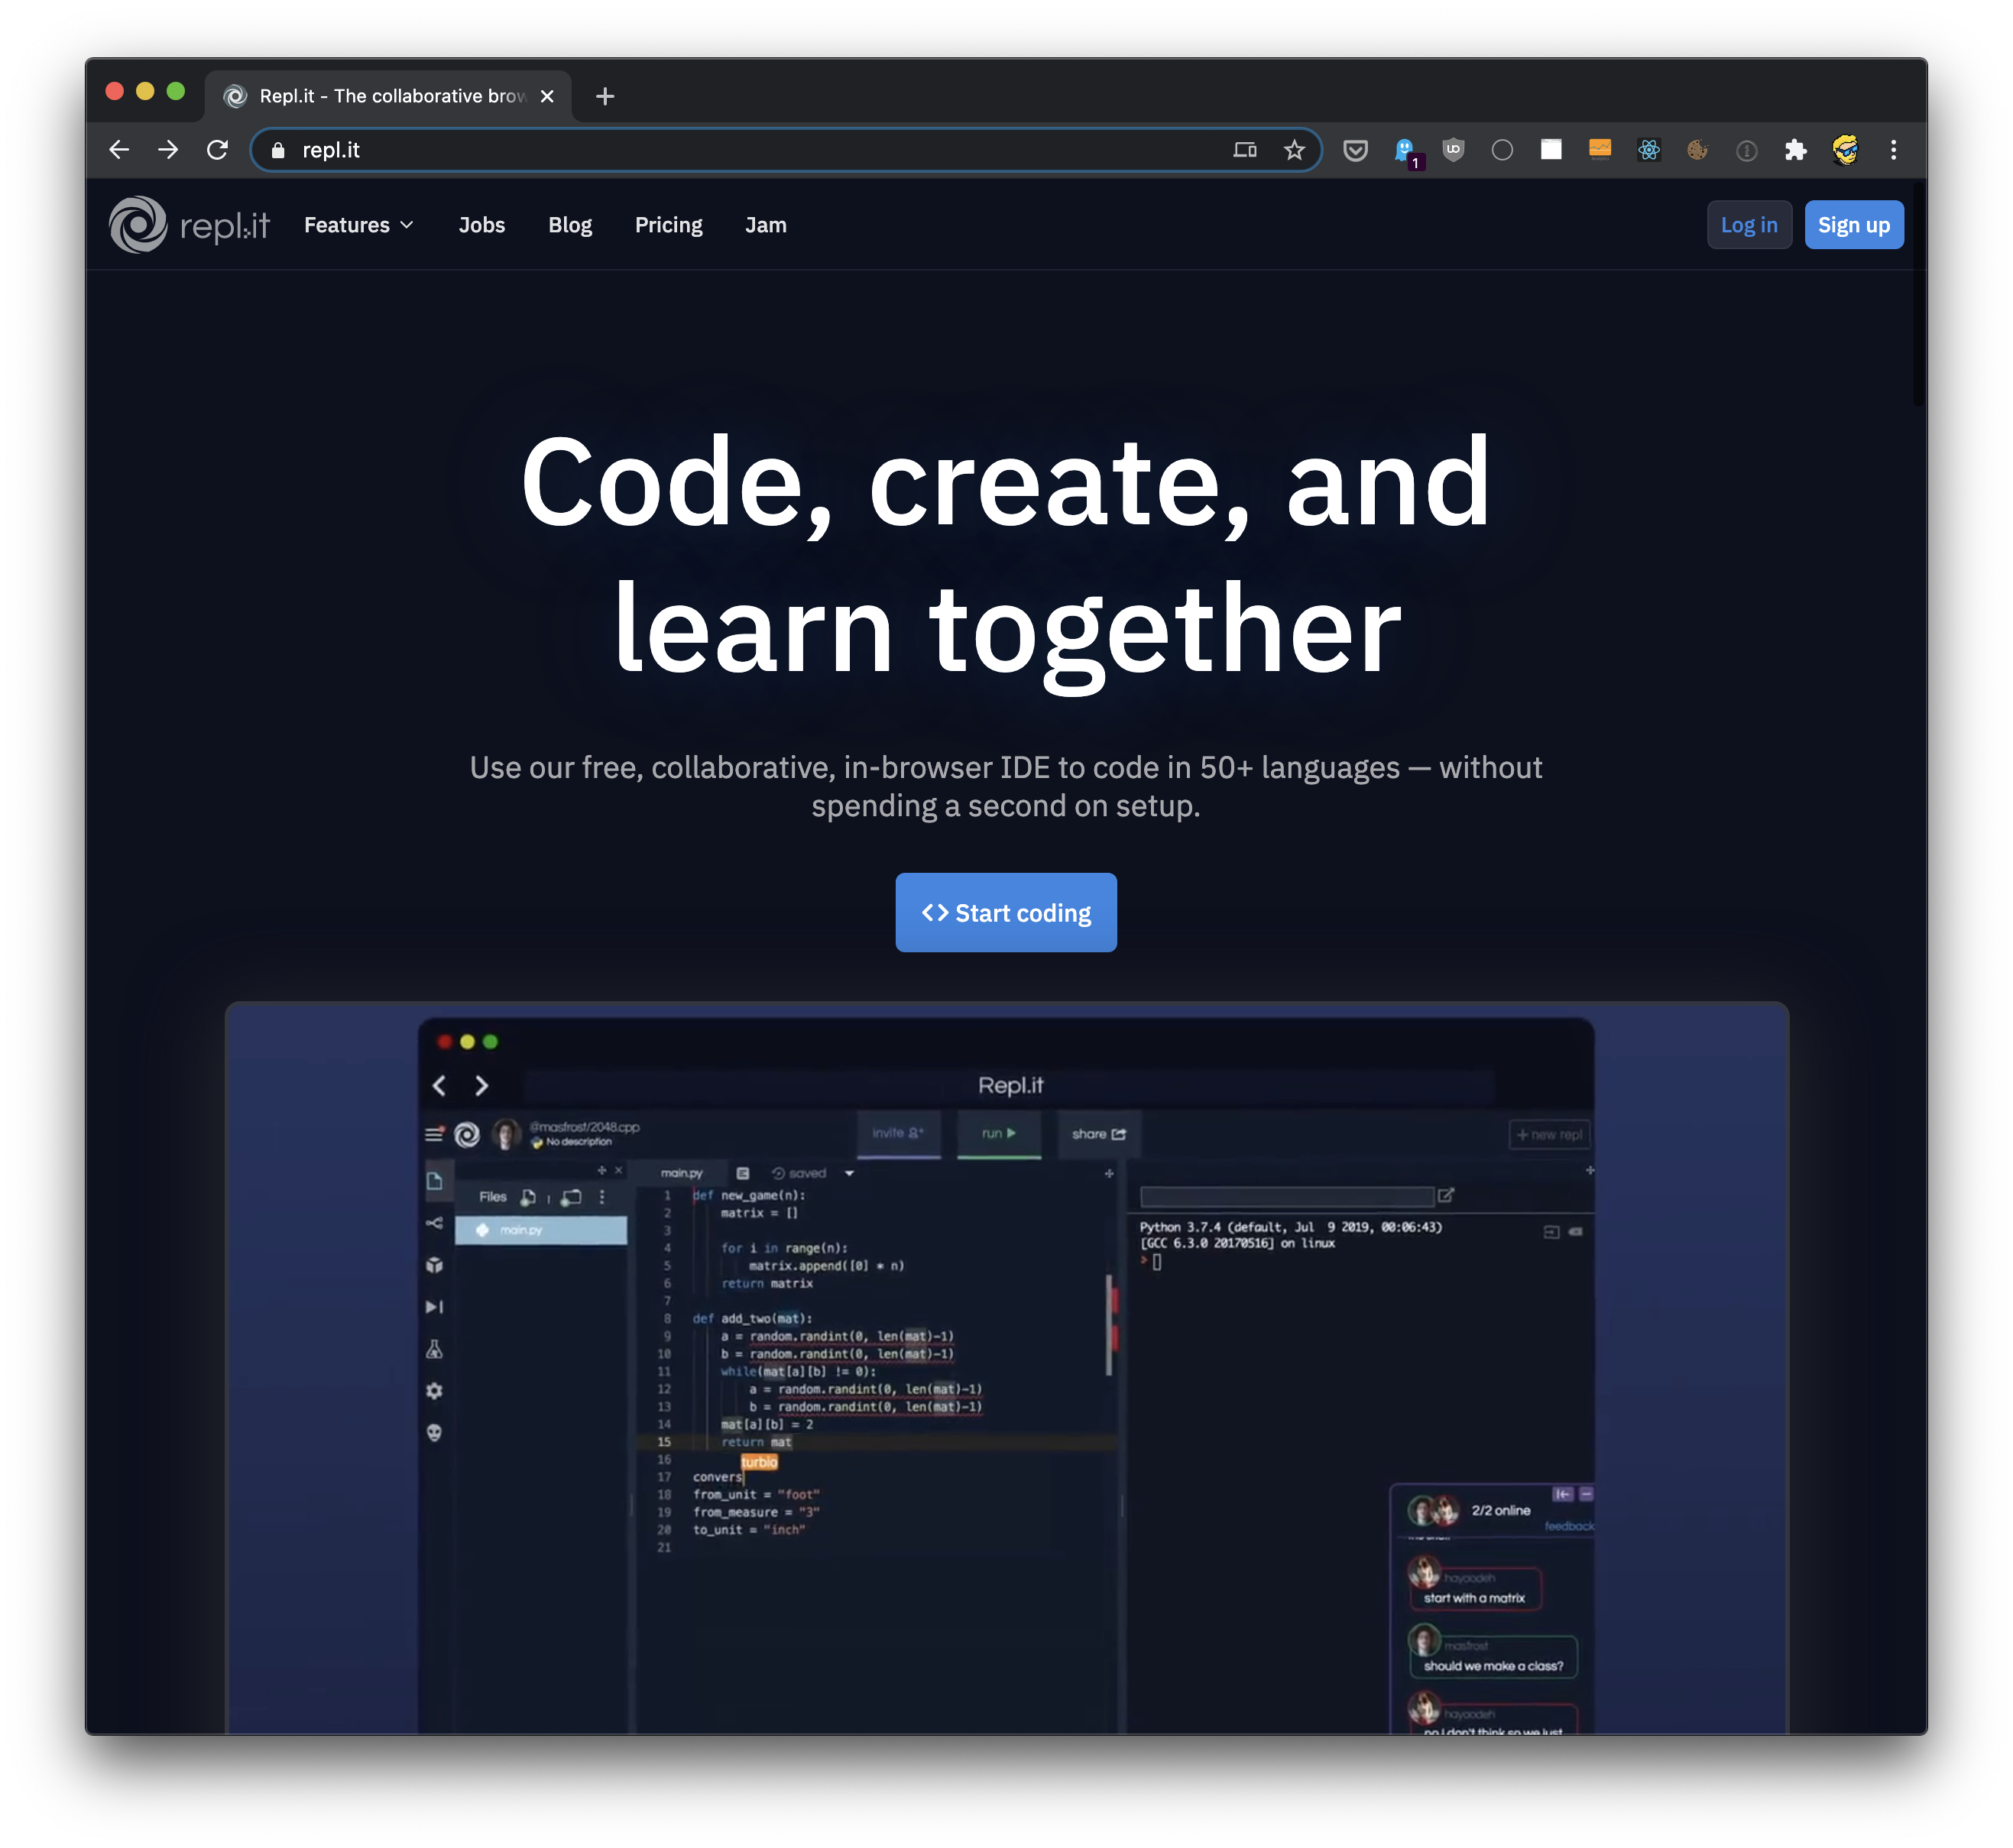Go back with the browser back arrow
The image size is (2013, 1848).
click(119, 150)
